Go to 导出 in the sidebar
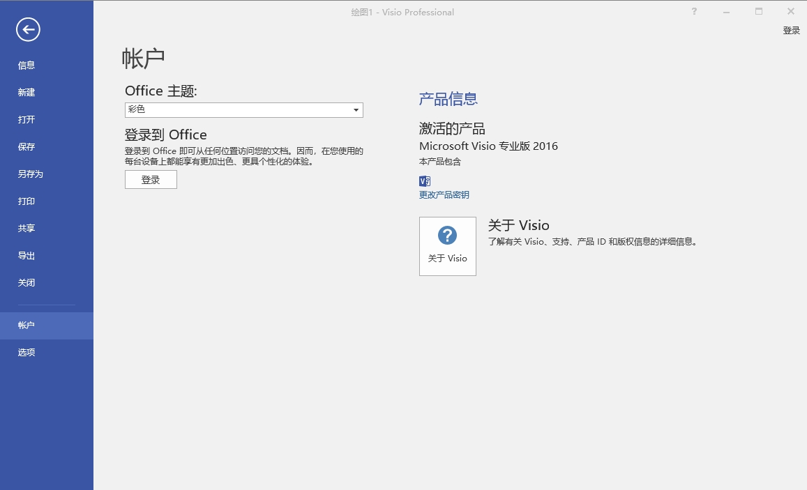 click(x=27, y=256)
